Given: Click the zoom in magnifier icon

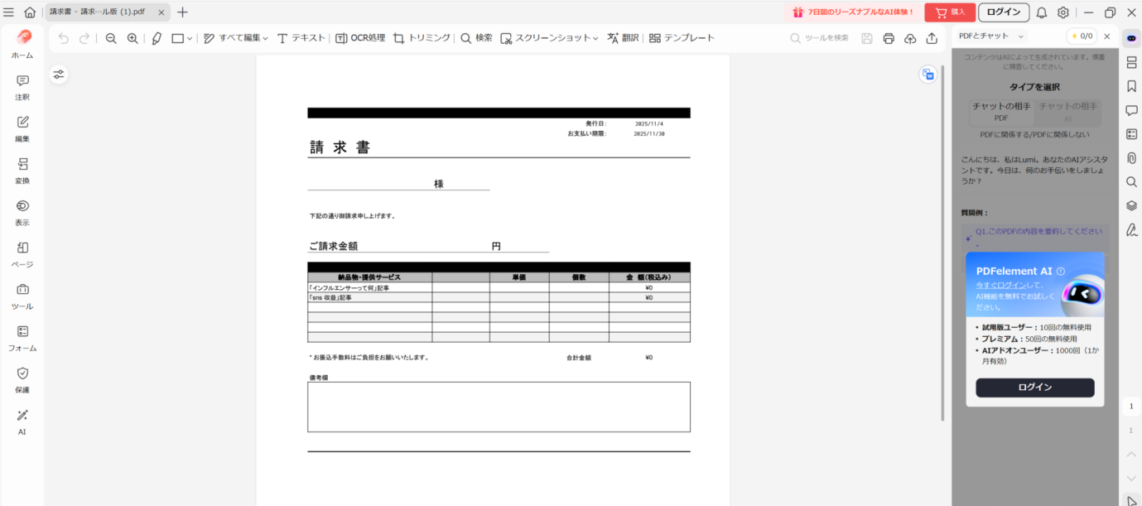Looking at the screenshot, I should (133, 38).
